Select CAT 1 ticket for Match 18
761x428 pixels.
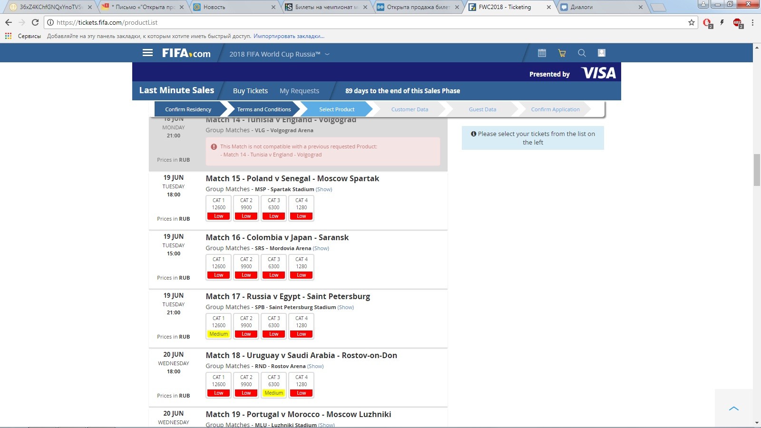point(219,385)
